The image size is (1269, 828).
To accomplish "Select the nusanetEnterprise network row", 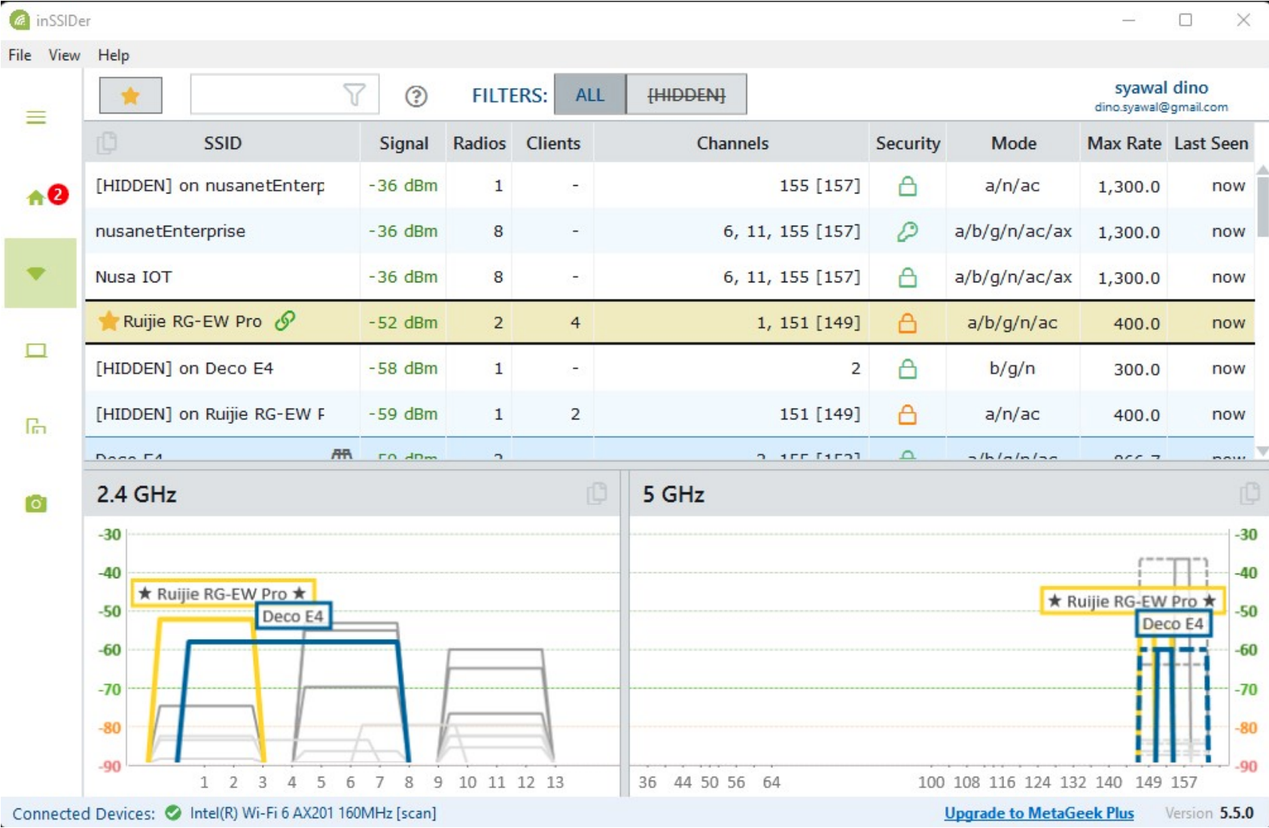I will (x=670, y=231).
